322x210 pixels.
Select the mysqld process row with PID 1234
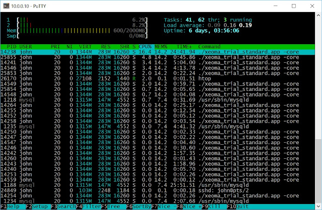click(157, 201)
